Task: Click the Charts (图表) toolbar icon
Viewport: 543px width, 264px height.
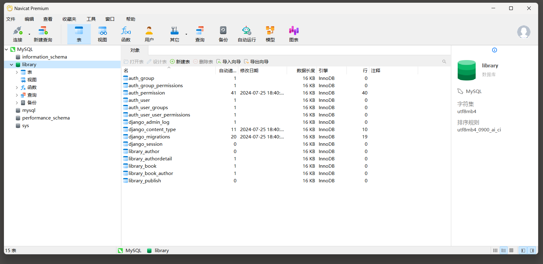Action: [x=294, y=34]
